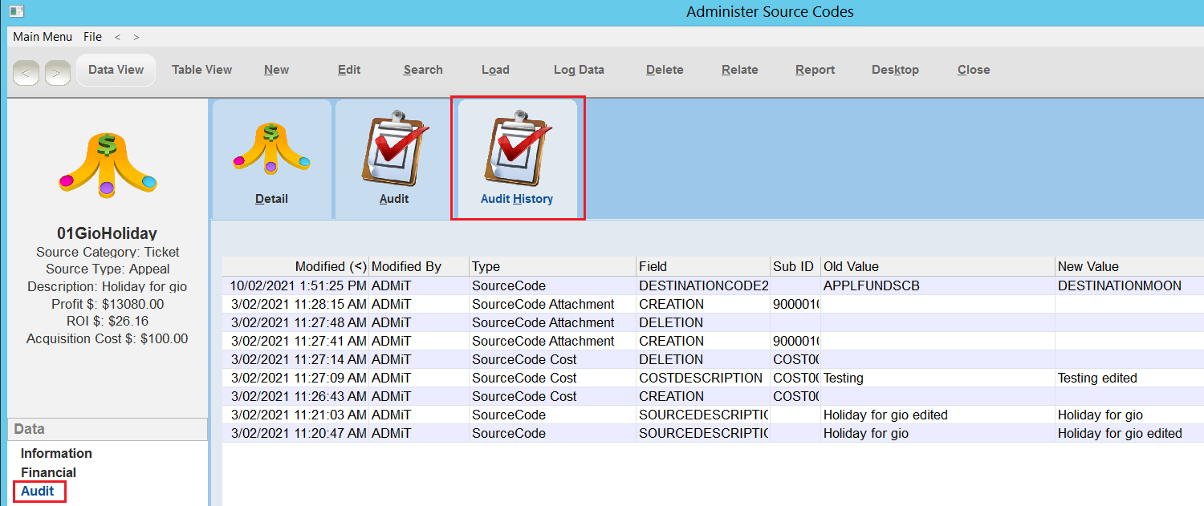
Task: Select the 3/02/2021 11:27:09 AM row
Action: click(x=713, y=378)
